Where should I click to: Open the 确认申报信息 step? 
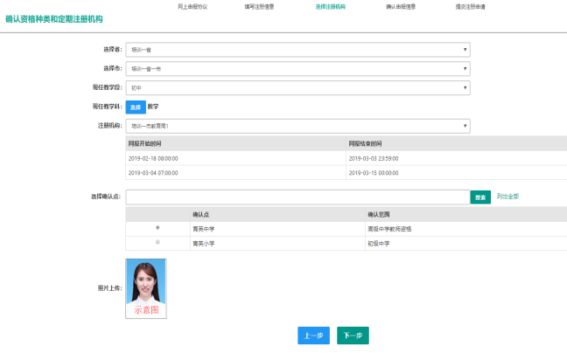point(400,6)
